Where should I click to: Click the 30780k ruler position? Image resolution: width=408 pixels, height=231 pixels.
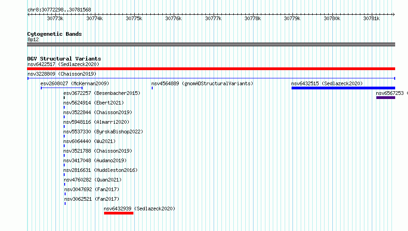pyautogui.click(x=332, y=18)
